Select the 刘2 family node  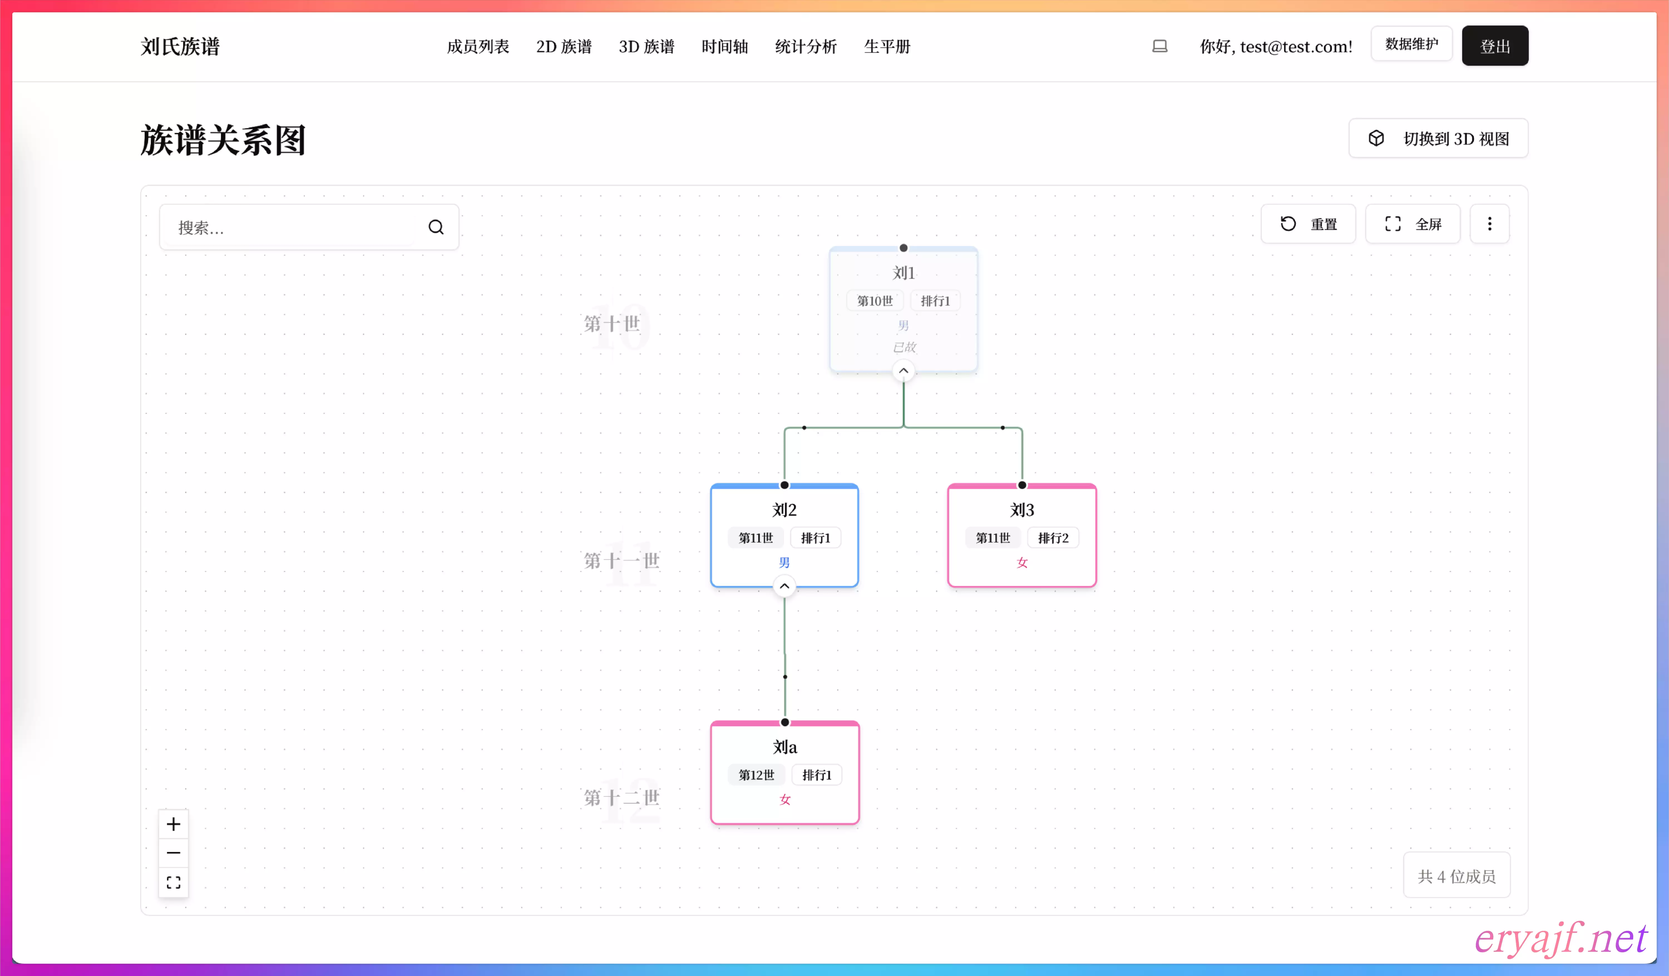point(784,535)
